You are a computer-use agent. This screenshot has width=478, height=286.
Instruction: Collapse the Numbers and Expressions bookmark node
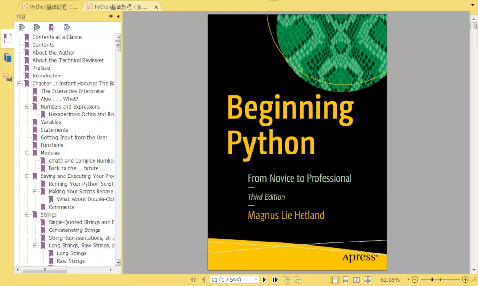[x=27, y=106]
